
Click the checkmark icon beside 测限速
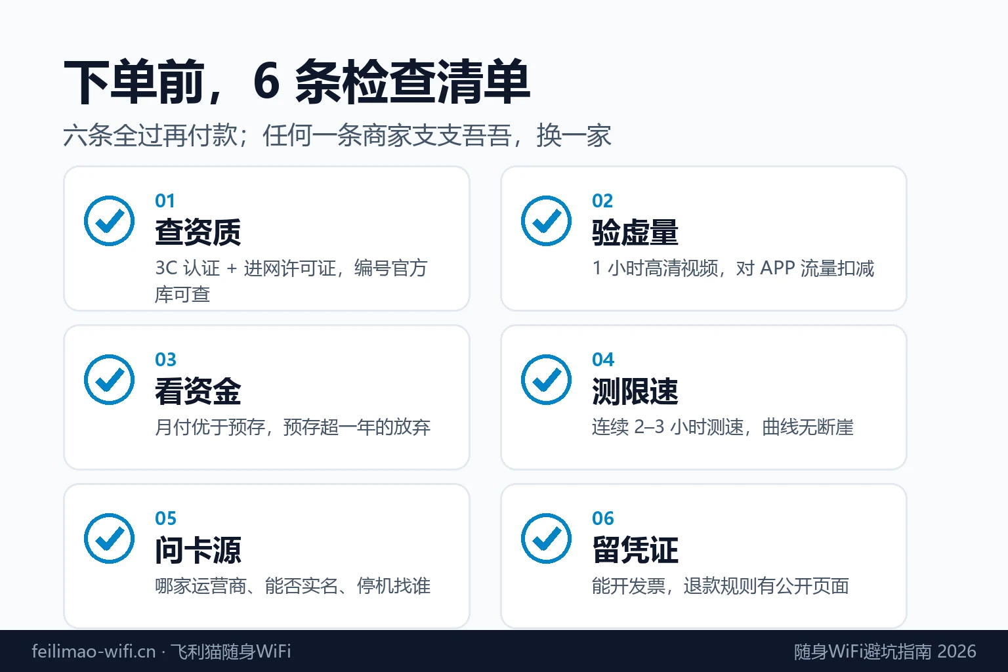(x=547, y=380)
